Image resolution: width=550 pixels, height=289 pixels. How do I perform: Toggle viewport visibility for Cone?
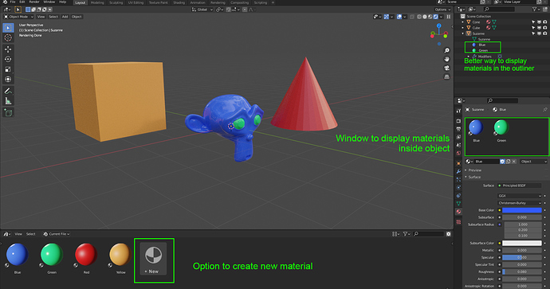(540, 22)
